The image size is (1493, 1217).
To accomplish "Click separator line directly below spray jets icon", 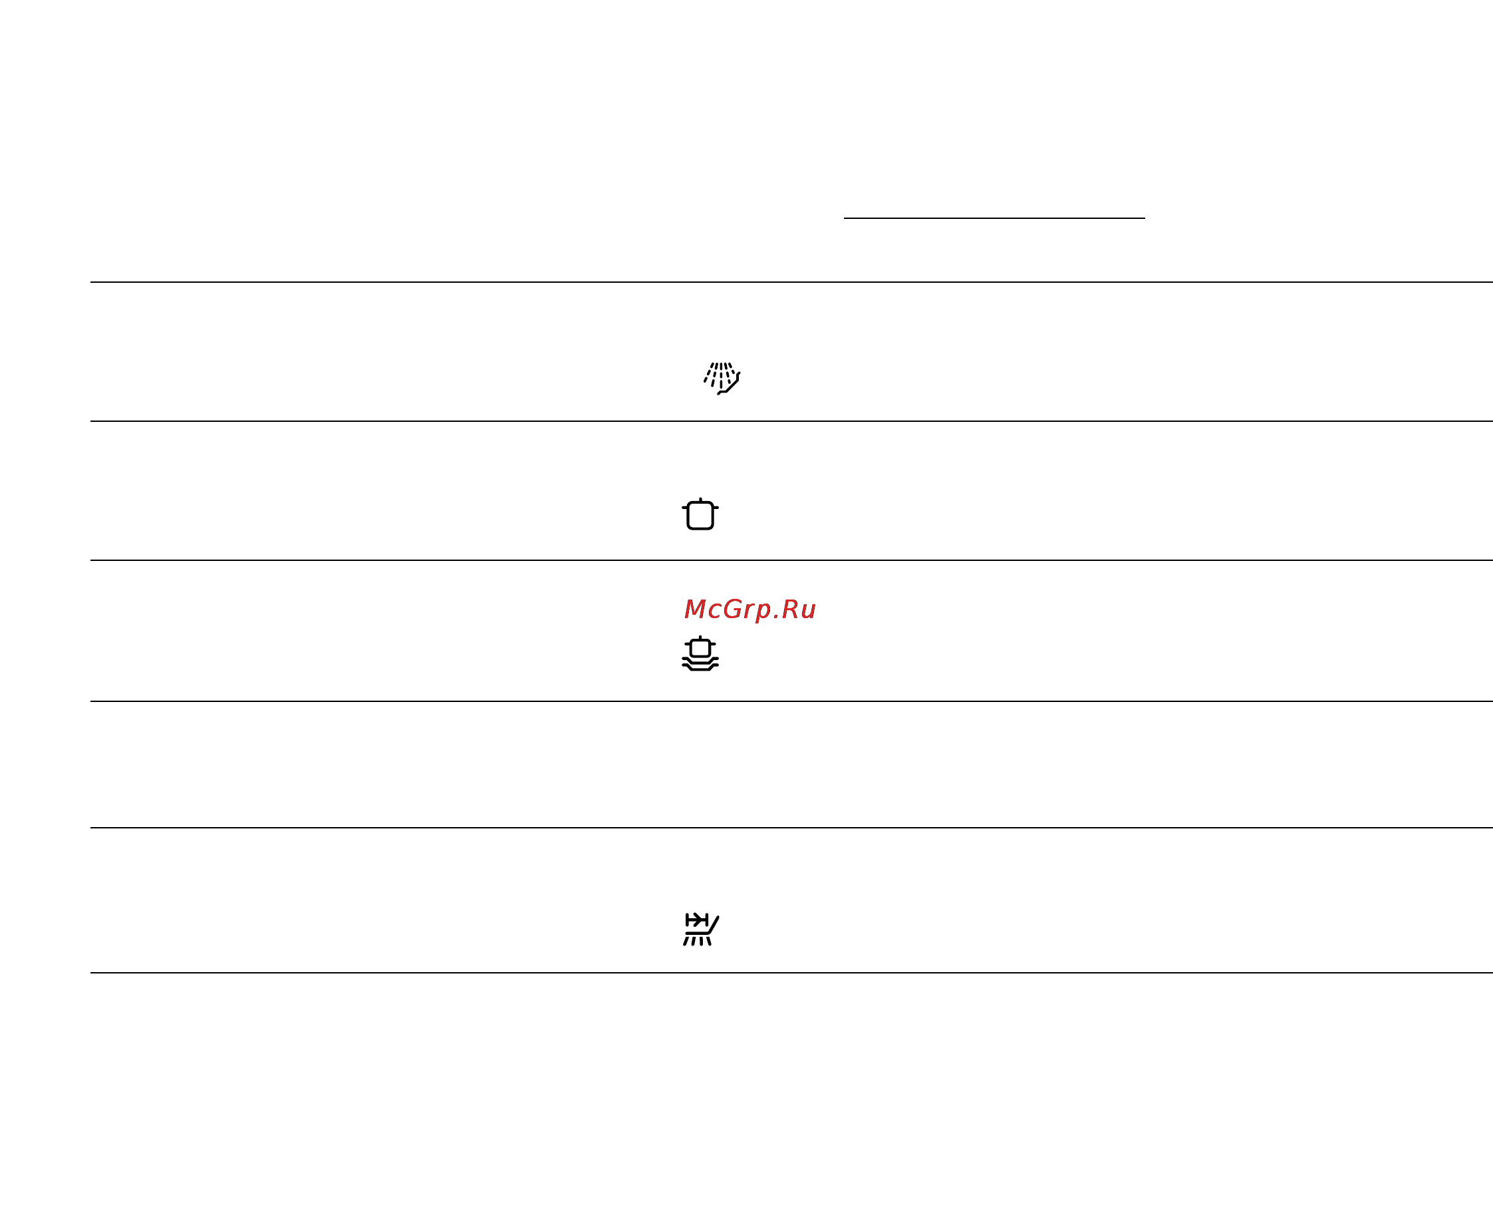I will coord(791,421).
